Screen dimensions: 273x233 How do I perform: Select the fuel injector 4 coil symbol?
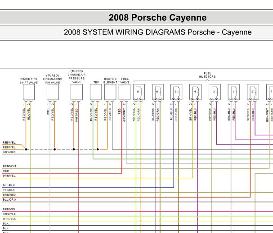click(x=195, y=92)
